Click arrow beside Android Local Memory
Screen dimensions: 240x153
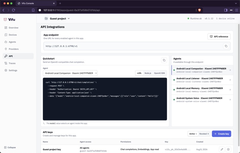coord(230,90)
